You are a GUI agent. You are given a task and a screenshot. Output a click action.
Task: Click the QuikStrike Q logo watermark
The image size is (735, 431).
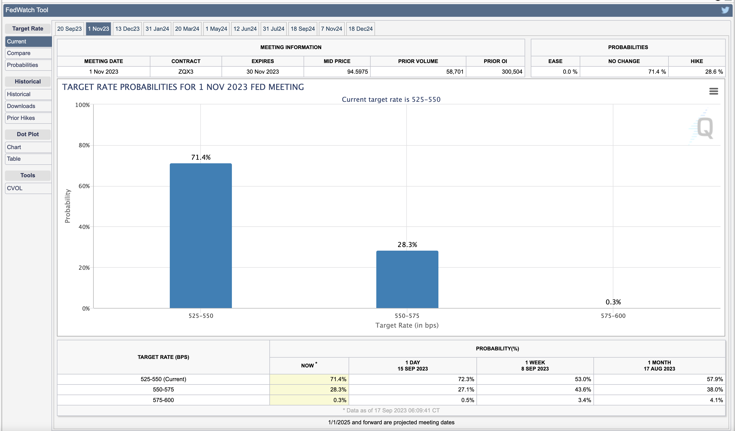[x=704, y=128]
